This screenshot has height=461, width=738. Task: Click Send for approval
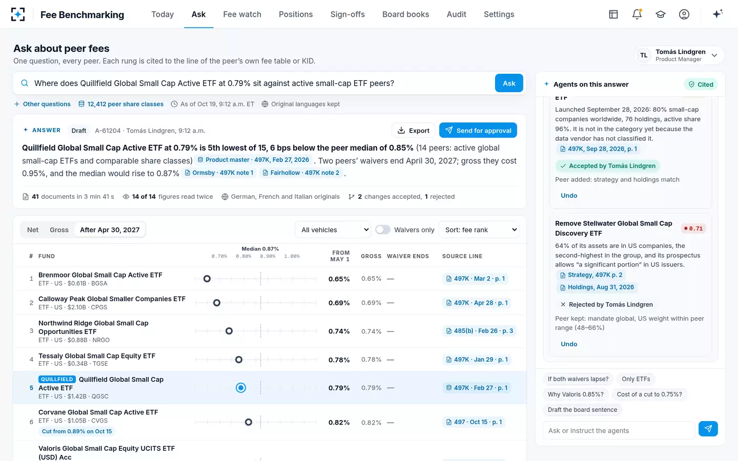tap(478, 131)
